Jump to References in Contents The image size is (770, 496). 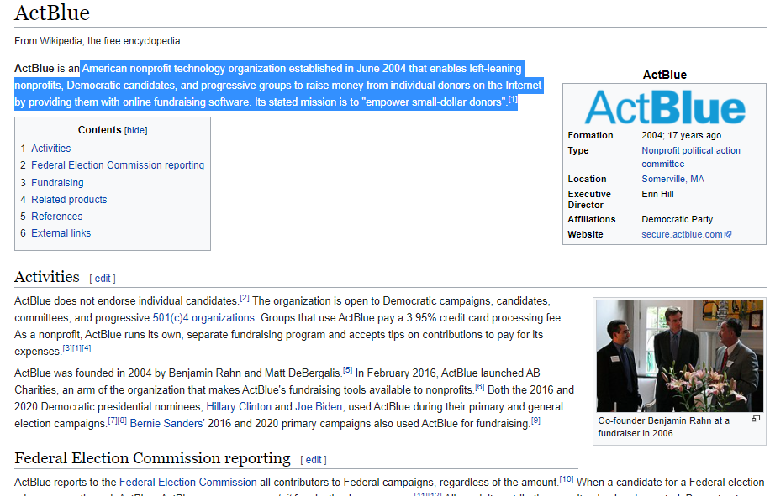click(57, 217)
